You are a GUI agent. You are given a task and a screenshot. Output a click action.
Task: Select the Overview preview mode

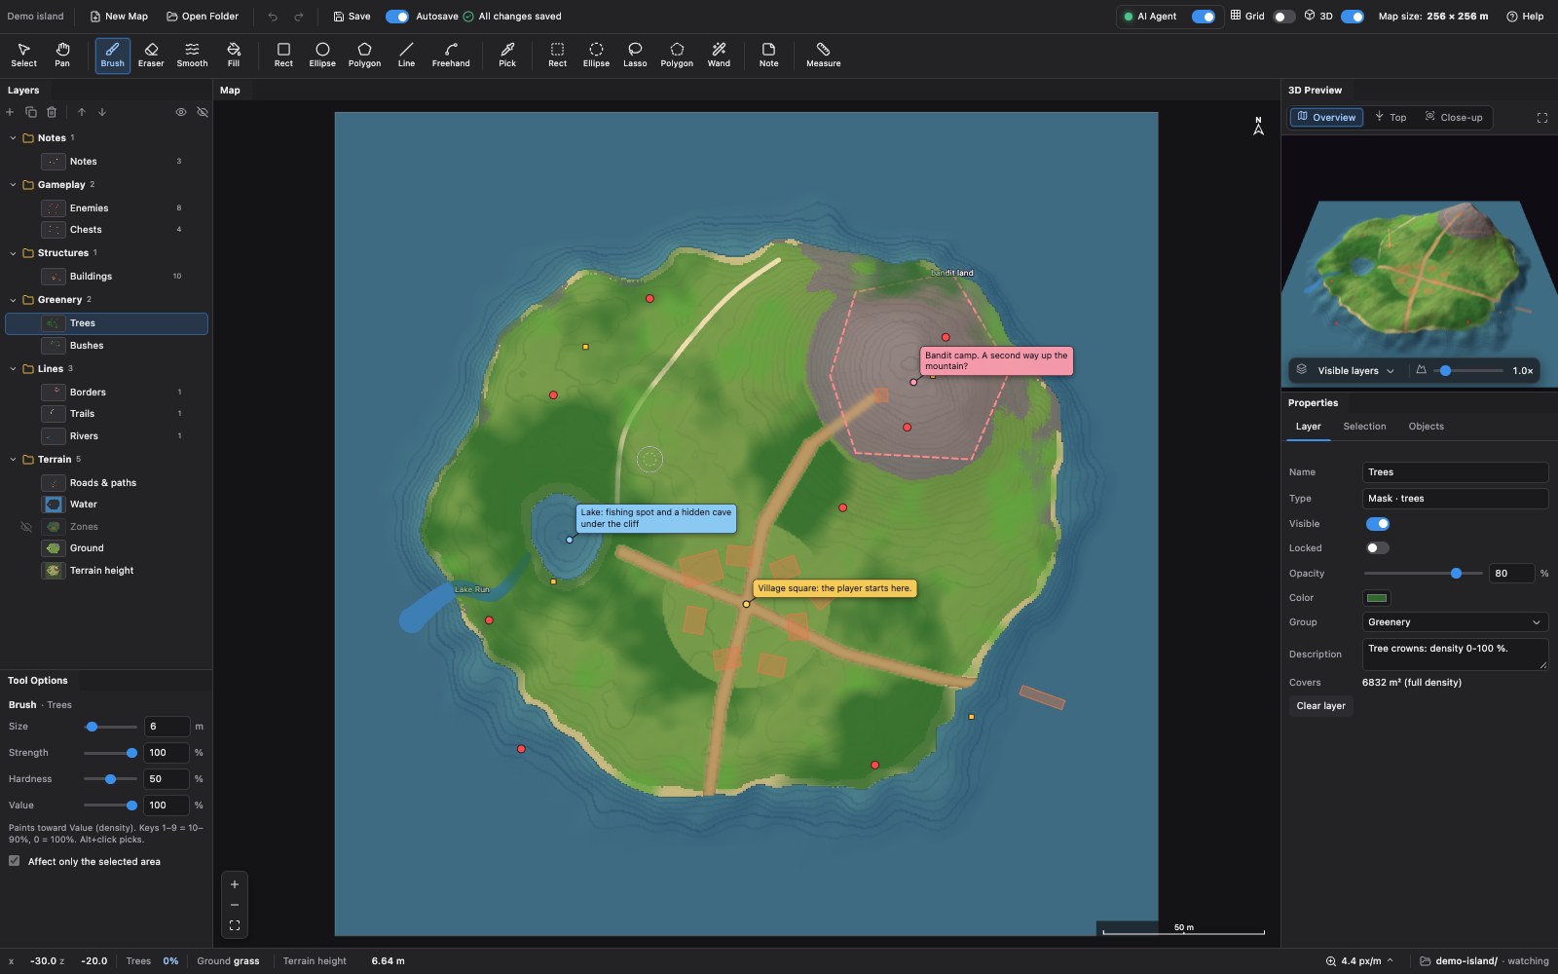pos(1326,118)
